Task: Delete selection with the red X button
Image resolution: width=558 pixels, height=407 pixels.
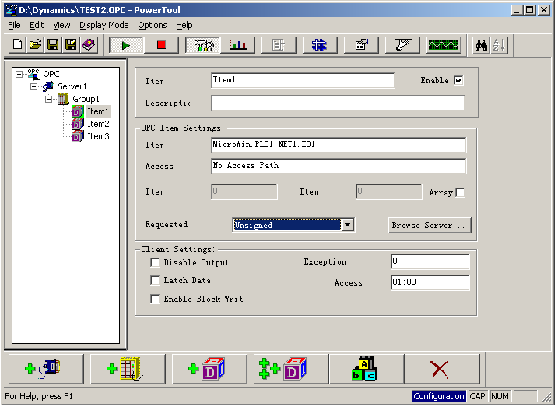Action: (x=440, y=369)
